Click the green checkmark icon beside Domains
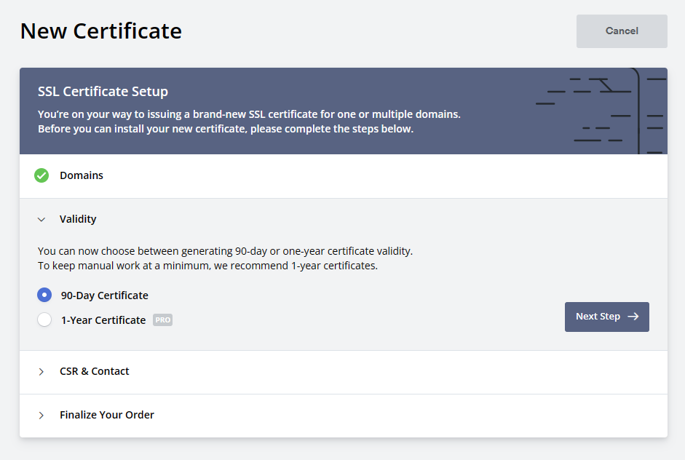 tap(41, 175)
